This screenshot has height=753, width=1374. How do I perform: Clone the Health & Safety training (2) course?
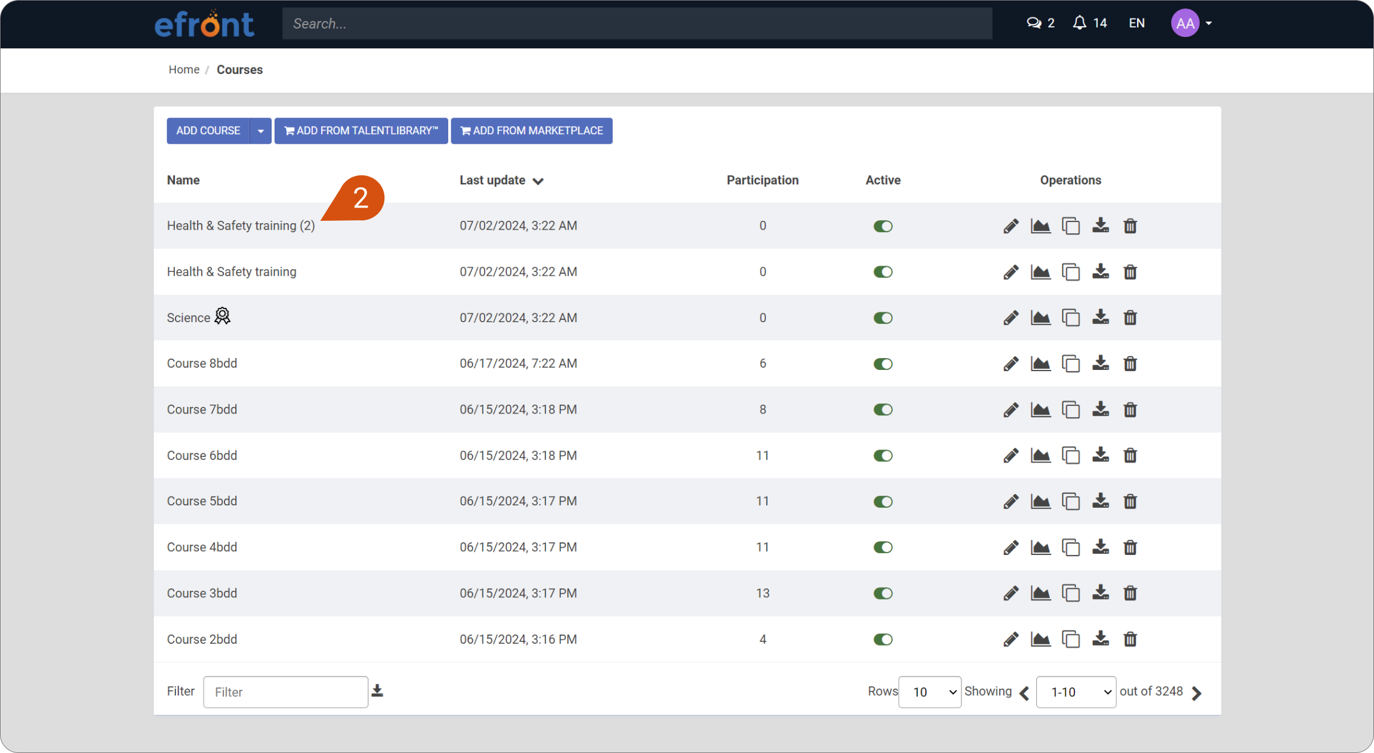[x=1071, y=226]
